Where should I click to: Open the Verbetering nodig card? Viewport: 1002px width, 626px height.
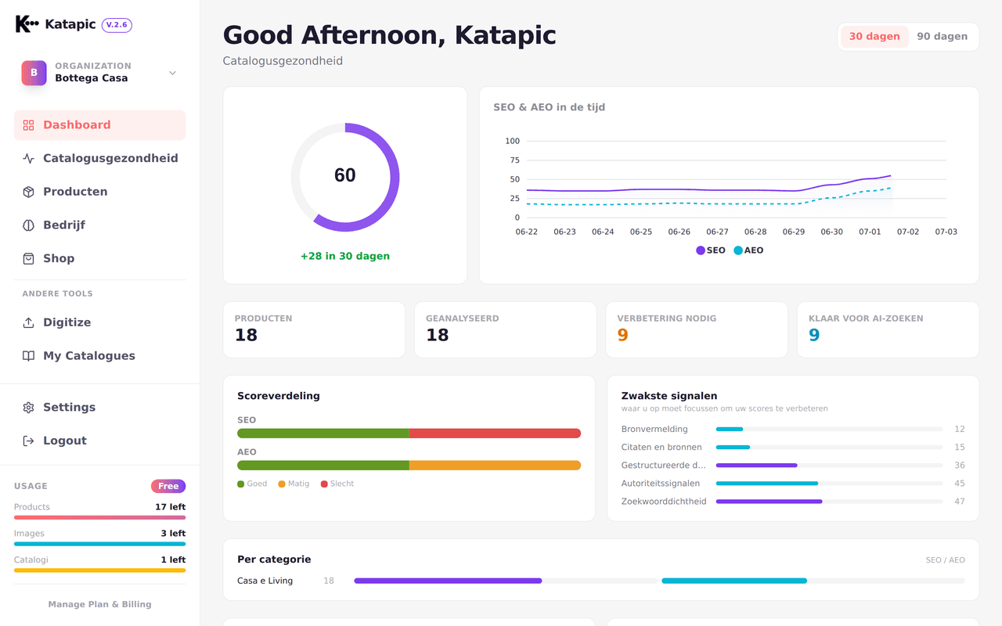point(697,330)
